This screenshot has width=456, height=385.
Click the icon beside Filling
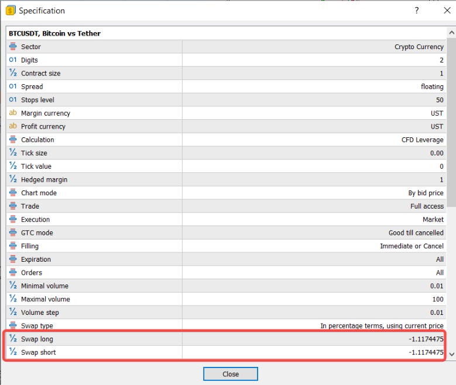click(13, 245)
